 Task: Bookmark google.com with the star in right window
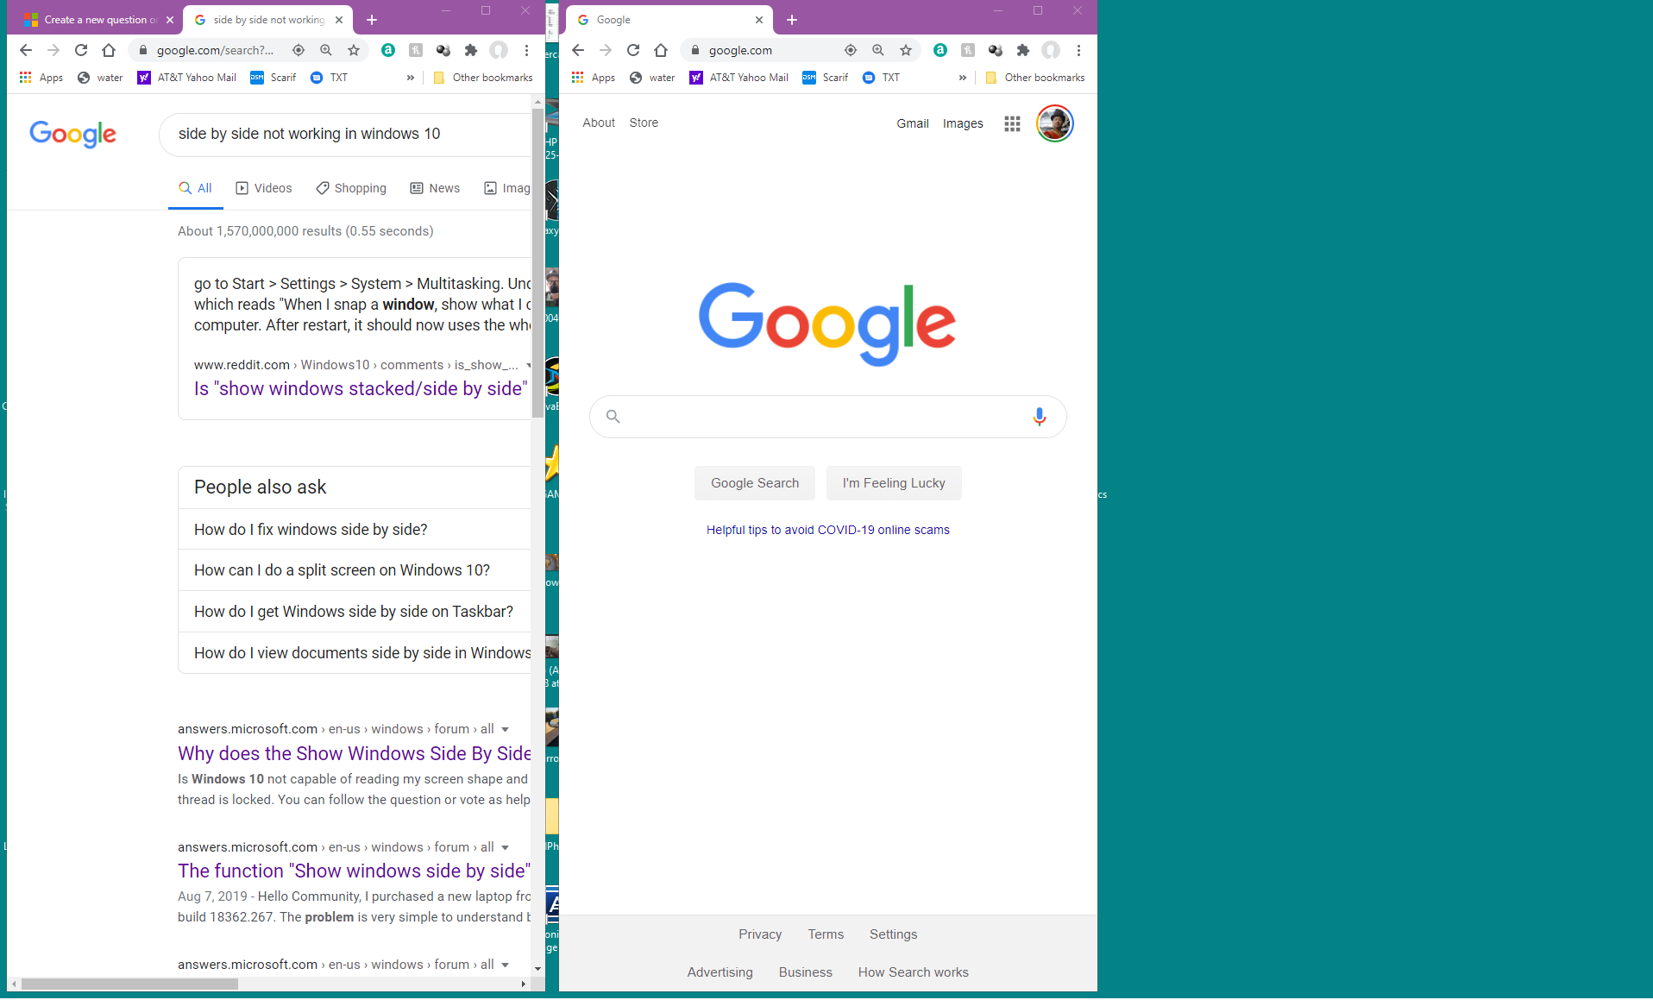pos(906,50)
